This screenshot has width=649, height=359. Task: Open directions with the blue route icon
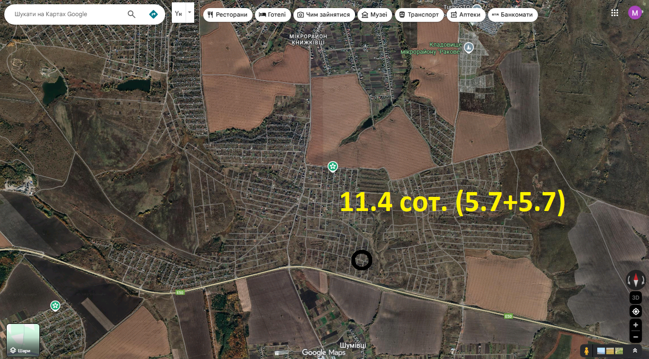point(153,14)
